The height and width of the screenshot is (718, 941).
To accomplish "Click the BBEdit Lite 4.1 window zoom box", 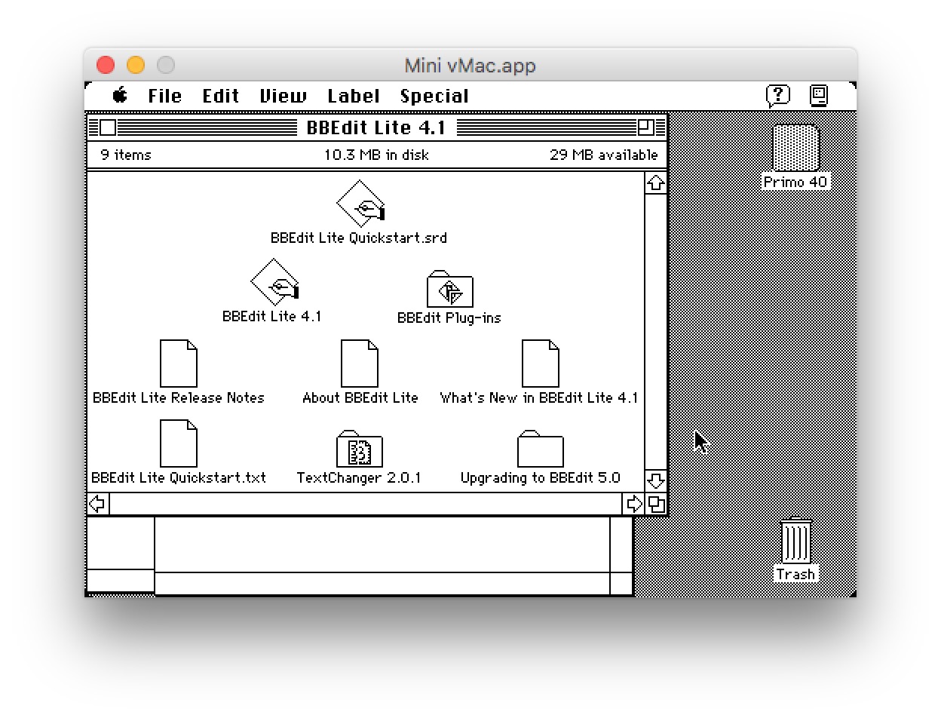I will point(646,127).
